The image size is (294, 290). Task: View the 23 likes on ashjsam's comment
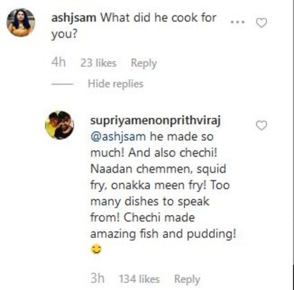pyautogui.click(x=98, y=63)
